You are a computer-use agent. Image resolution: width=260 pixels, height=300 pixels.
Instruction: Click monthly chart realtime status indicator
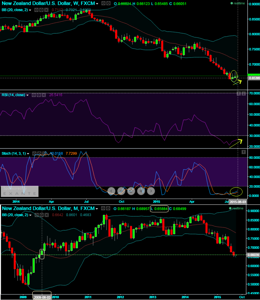(x=236, y=208)
